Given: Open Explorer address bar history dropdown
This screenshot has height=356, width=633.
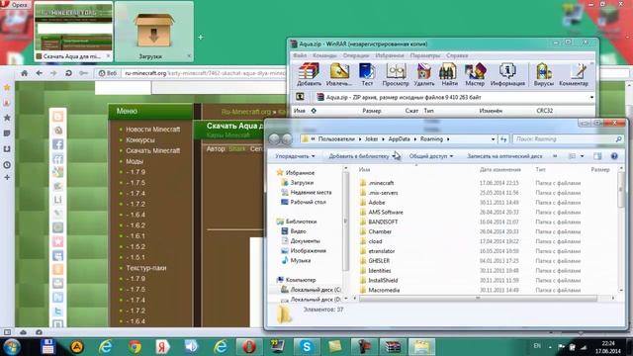Looking at the screenshot, I should point(493,139).
